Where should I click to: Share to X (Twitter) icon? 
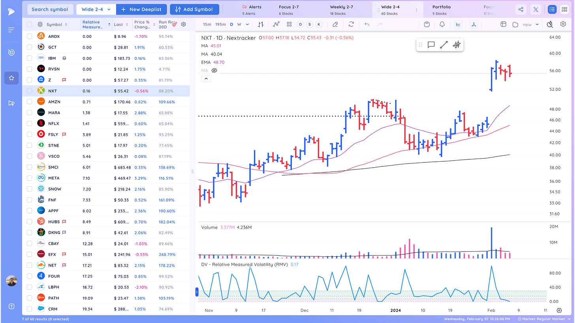536,9
